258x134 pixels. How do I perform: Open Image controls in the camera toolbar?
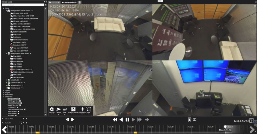[x=73, y=109]
